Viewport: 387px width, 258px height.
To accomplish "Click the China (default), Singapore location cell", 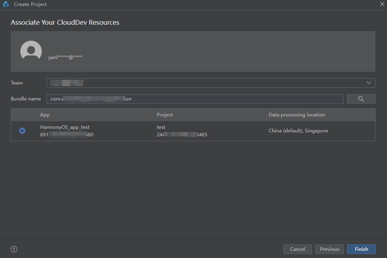I will [298, 131].
